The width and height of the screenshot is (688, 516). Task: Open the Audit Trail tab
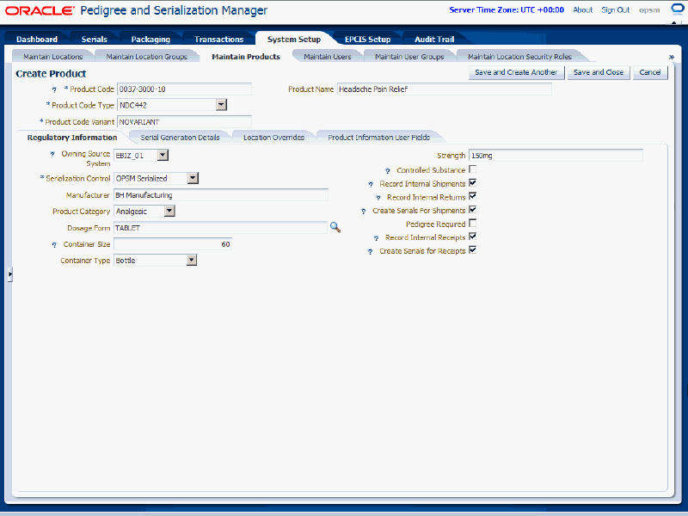434,39
